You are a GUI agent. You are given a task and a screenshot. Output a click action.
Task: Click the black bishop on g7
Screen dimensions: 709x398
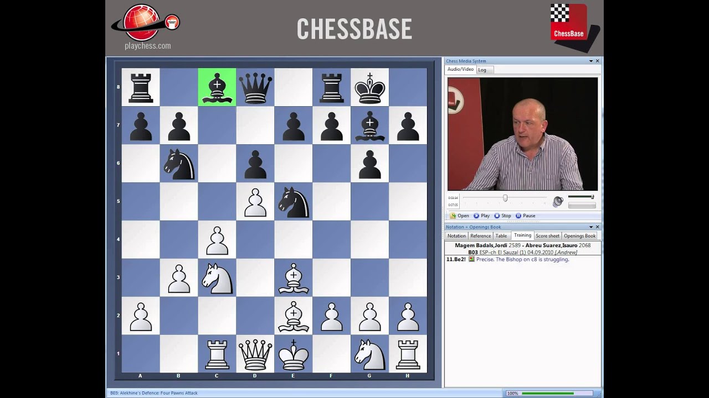click(x=370, y=125)
